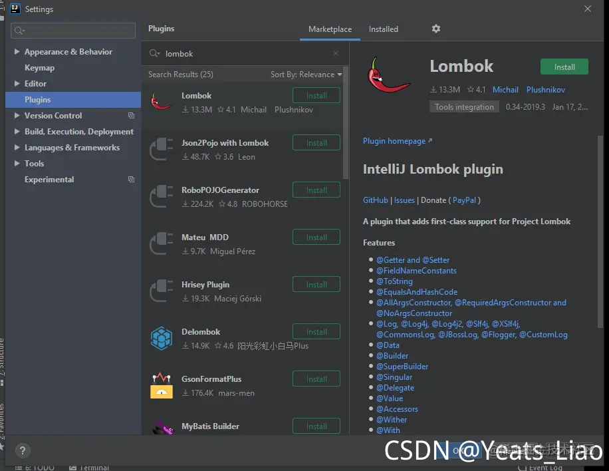Click the MyBatis Builder bird icon
The image size is (609, 471).
tap(163, 428)
